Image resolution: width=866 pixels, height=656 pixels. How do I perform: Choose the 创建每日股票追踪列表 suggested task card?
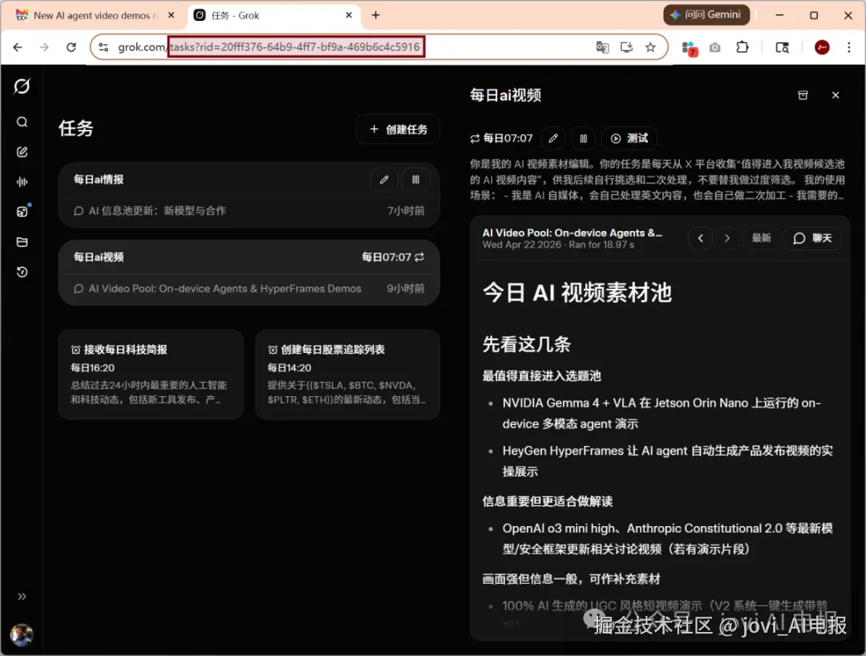[x=347, y=375]
